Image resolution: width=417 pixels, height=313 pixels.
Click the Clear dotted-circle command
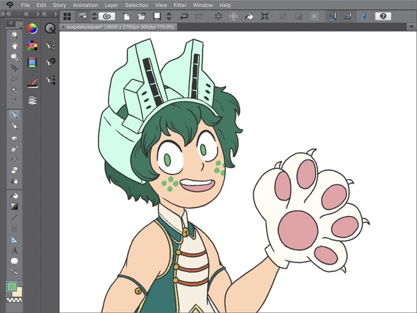tap(218, 17)
